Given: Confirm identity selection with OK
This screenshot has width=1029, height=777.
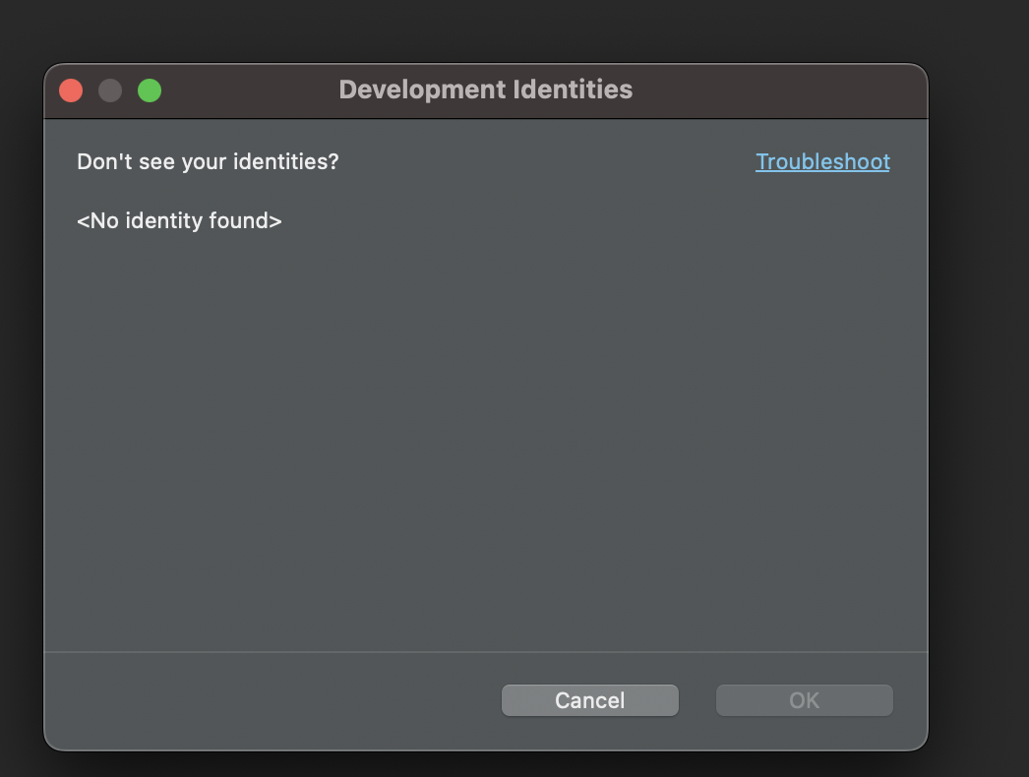Looking at the screenshot, I should pos(804,700).
